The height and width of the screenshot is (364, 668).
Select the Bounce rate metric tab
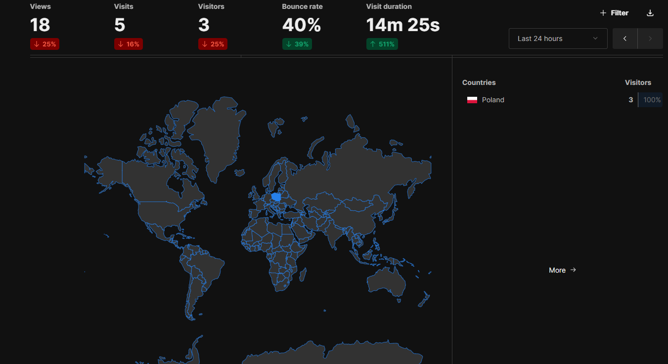tap(302, 6)
